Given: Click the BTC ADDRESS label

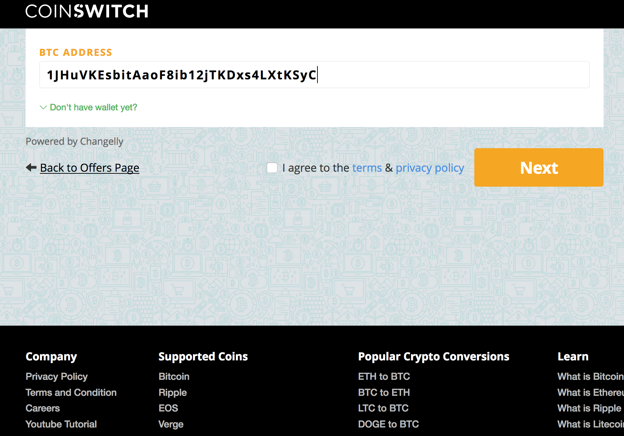Looking at the screenshot, I should [76, 52].
